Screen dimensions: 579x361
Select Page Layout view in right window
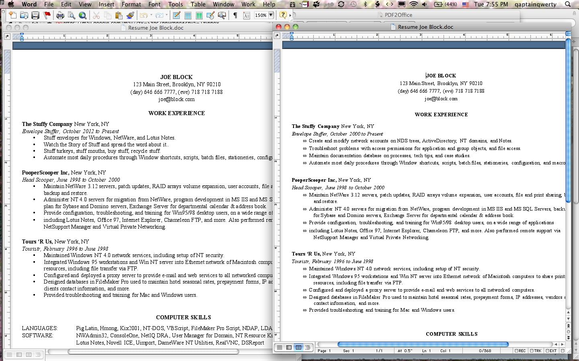(x=298, y=347)
